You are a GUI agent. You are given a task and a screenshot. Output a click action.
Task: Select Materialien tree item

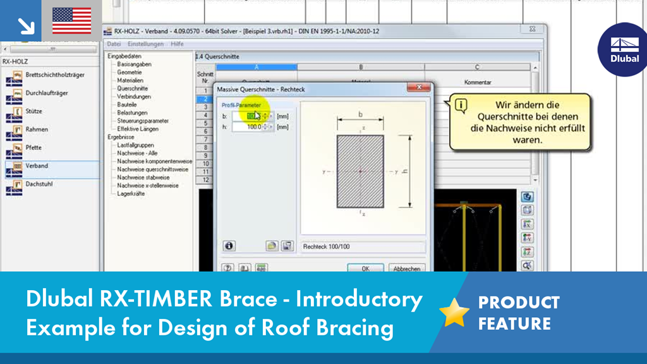130,80
